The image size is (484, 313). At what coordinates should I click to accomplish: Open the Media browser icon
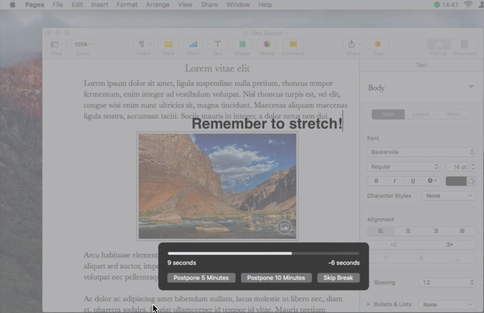pos(267,44)
